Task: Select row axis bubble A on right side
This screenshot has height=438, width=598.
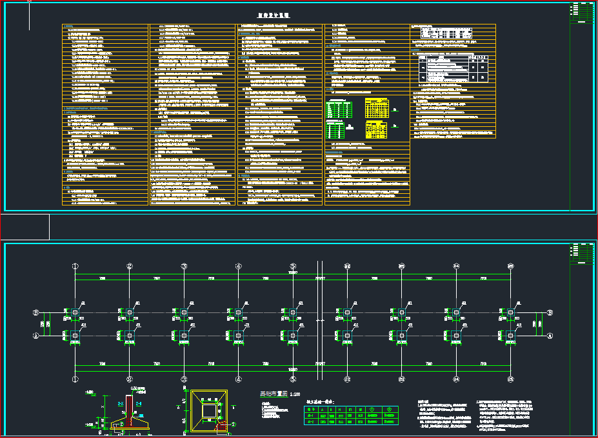Action: pyautogui.click(x=550, y=336)
